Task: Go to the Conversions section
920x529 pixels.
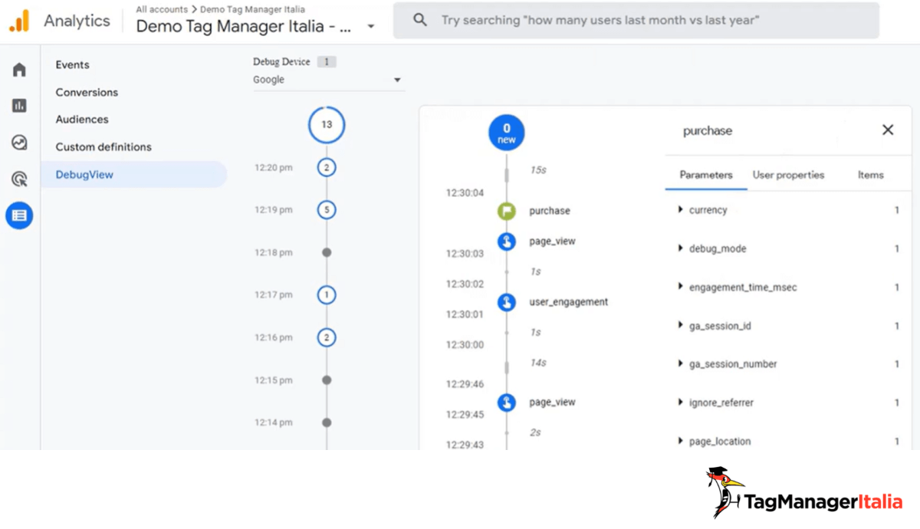Action: (87, 92)
